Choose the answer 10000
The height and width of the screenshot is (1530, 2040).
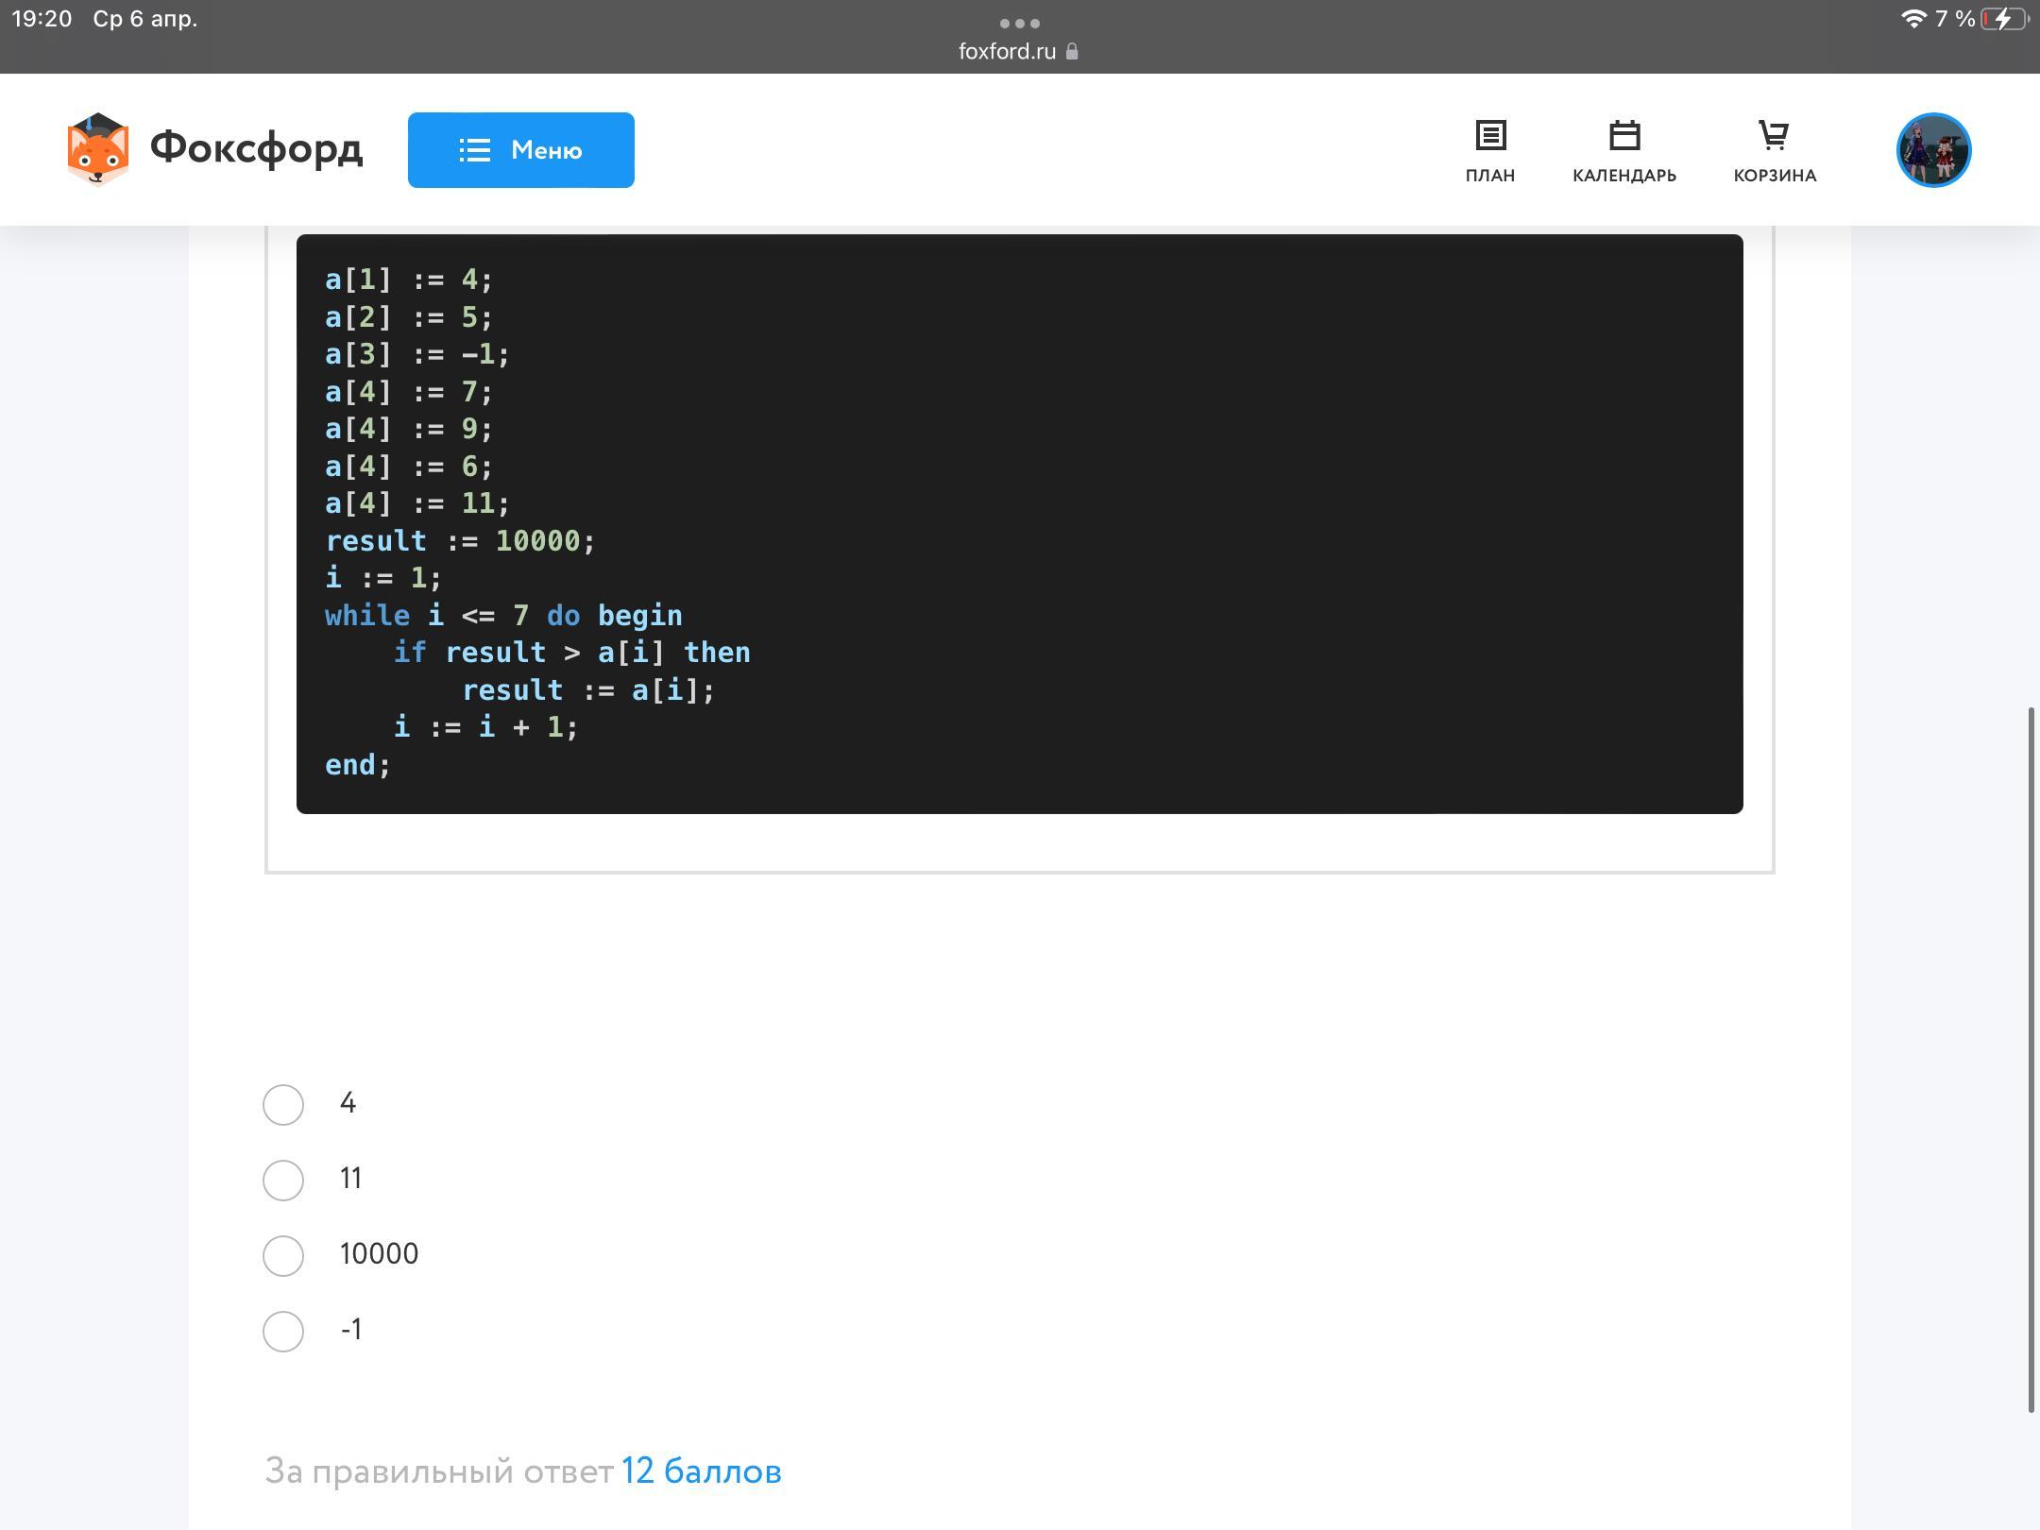[283, 1255]
